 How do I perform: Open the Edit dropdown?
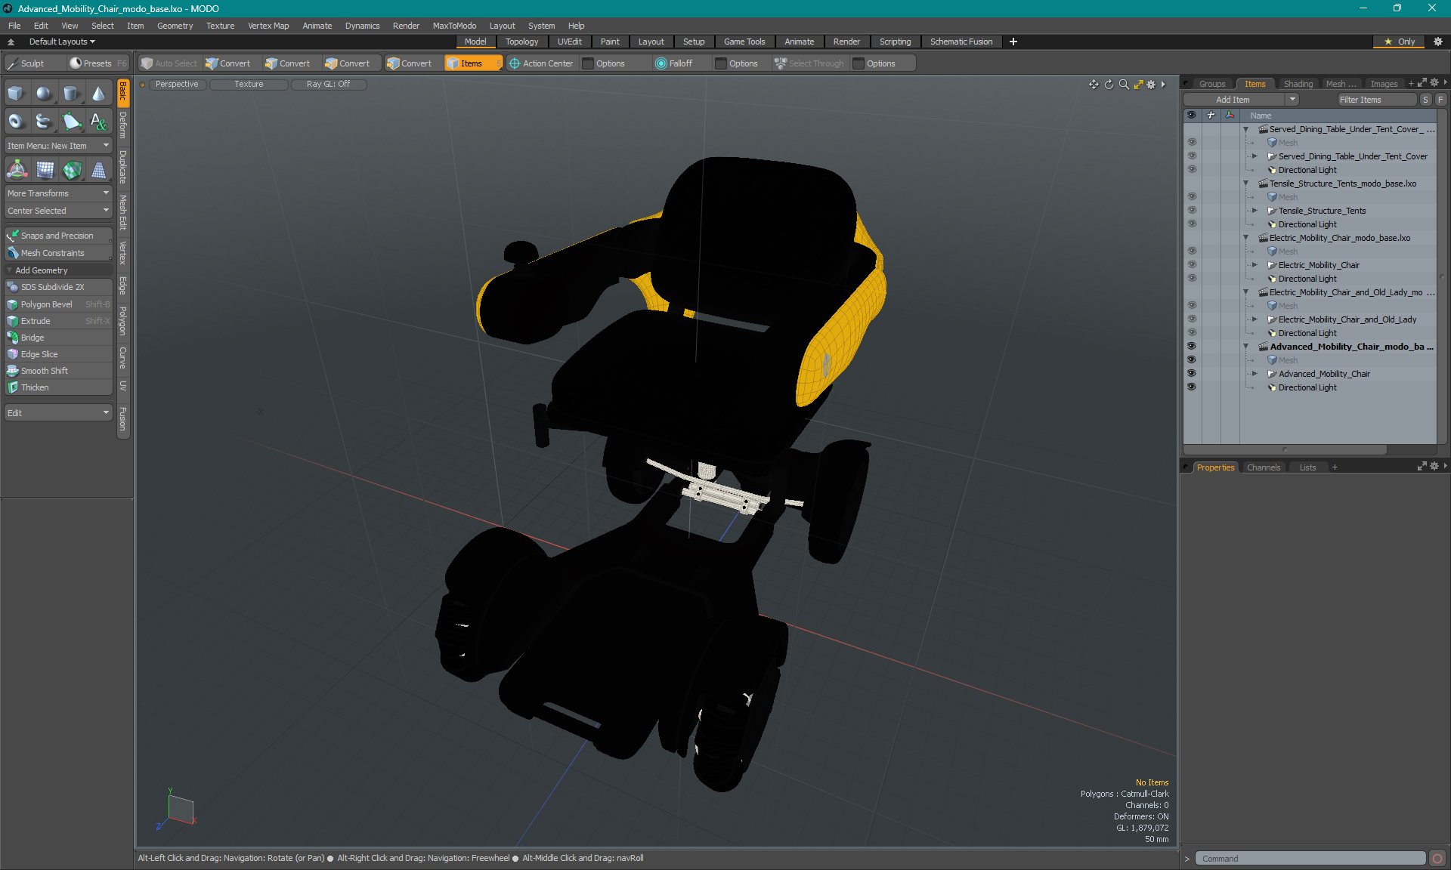coord(58,413)
